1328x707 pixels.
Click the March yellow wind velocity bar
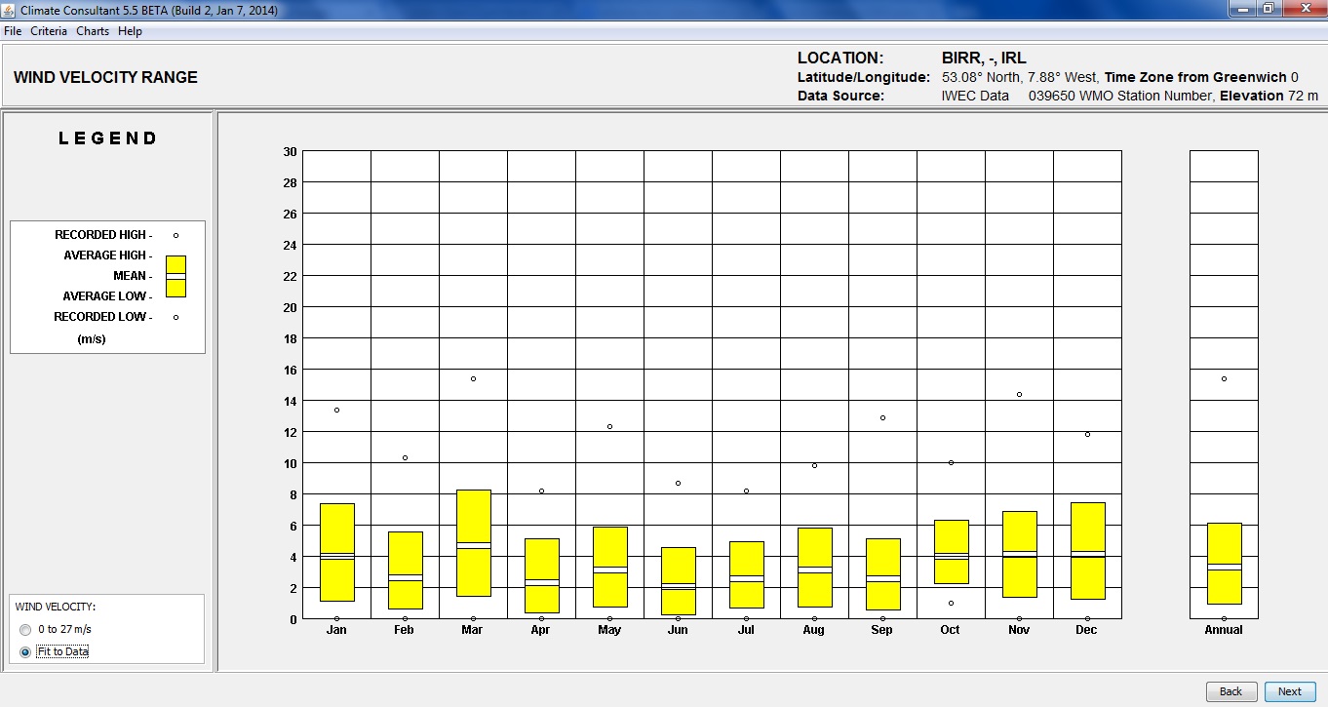point(473,543)
